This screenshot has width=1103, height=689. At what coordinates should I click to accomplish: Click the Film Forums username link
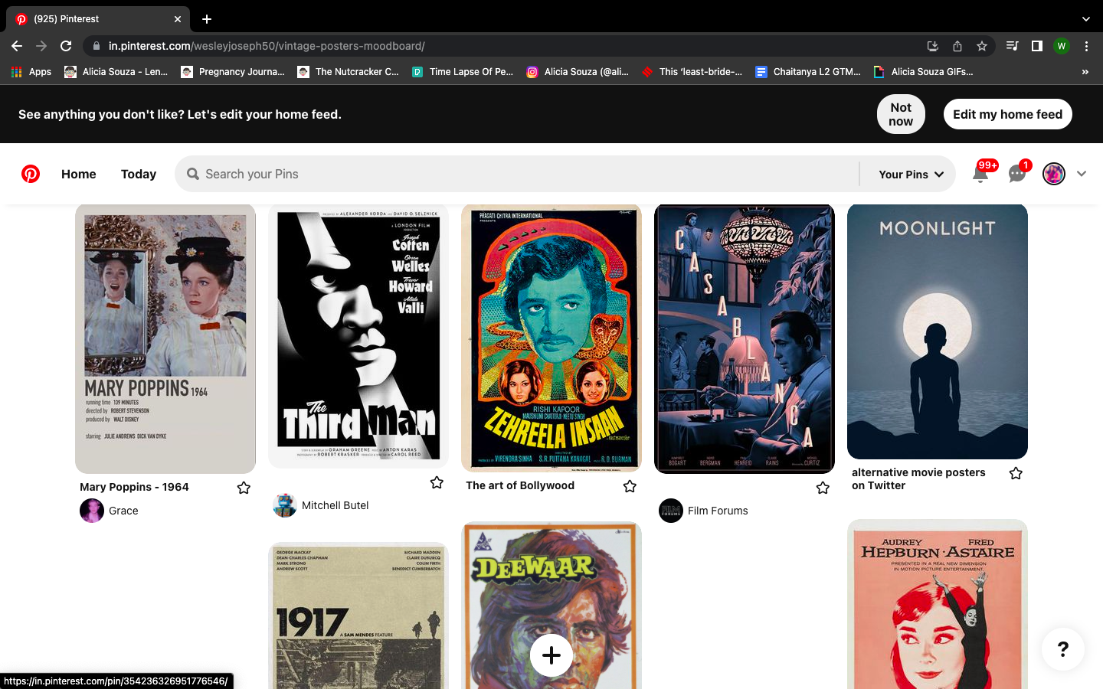pyautogui.click(x=718, y=511)
